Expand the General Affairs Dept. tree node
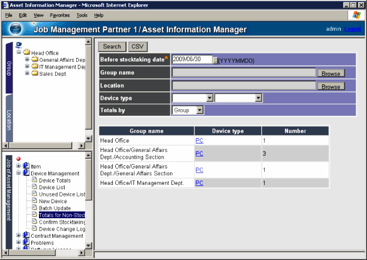 (27, 60)
